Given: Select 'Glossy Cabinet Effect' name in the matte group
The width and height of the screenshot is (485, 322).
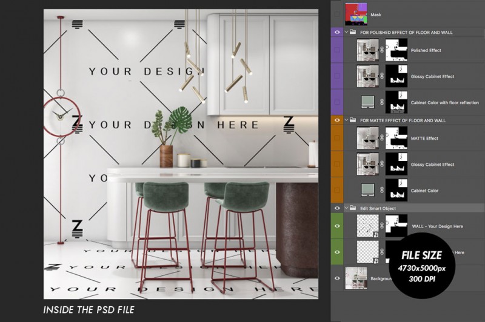Looking at the screenshot, I should [x=432, y=165].
